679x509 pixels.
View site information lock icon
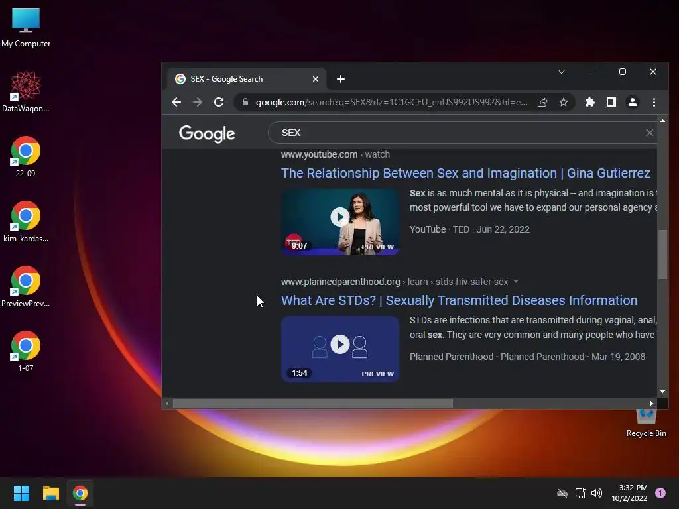point(245,102)
